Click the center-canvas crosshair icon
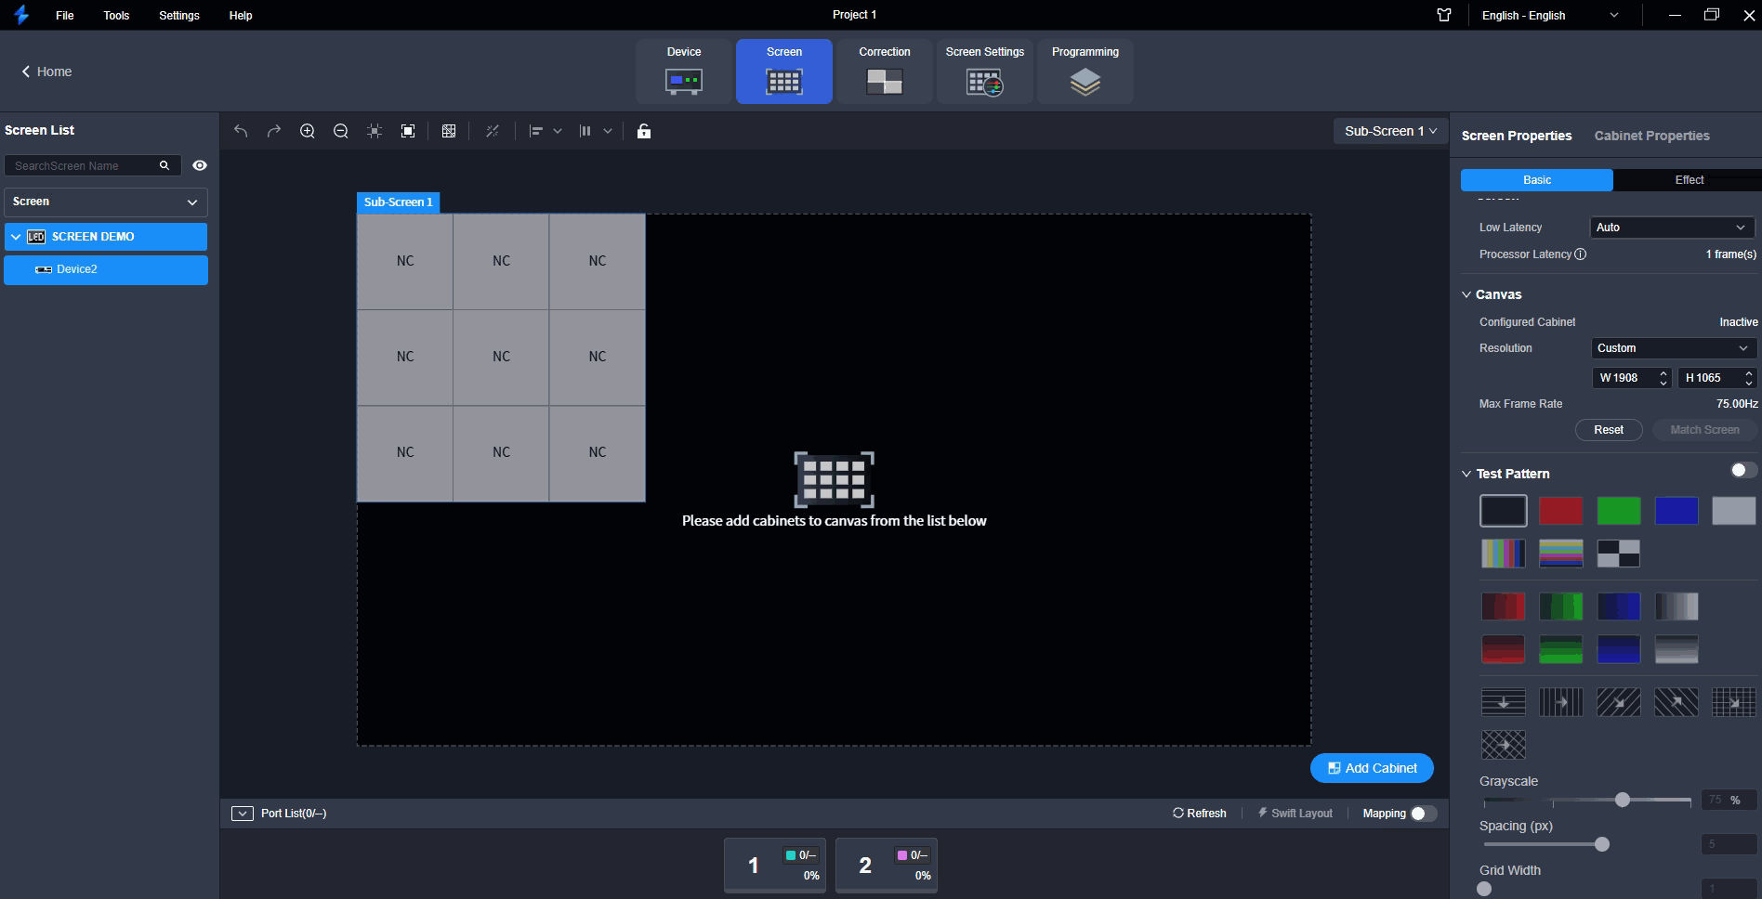1762x899 pixels. point(375,131)
